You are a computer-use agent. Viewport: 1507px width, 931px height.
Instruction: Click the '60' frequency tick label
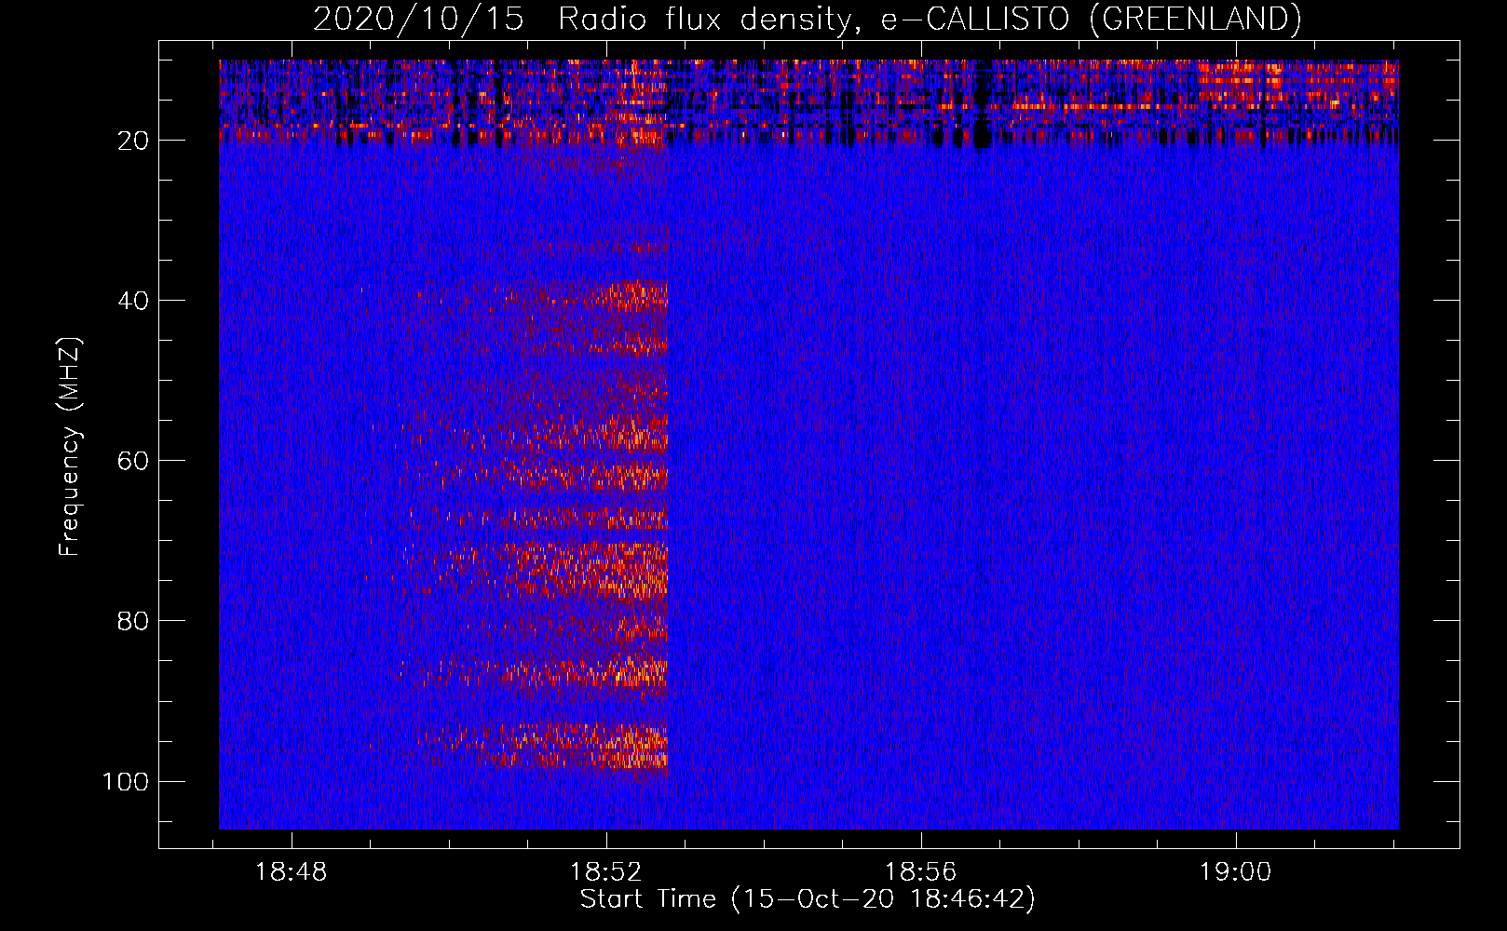[133, 461]
